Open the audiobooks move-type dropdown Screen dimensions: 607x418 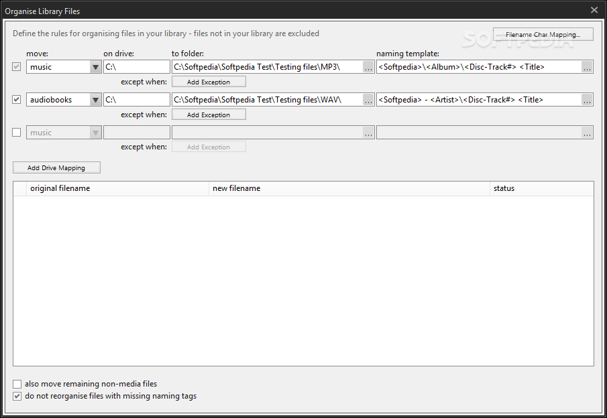click(x=95, y=100)
